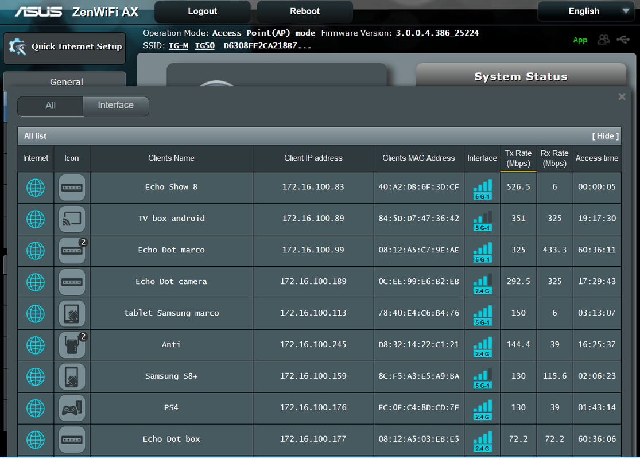
Task: Click internet globe icon for Anti
Action: (x=36, y=345)
